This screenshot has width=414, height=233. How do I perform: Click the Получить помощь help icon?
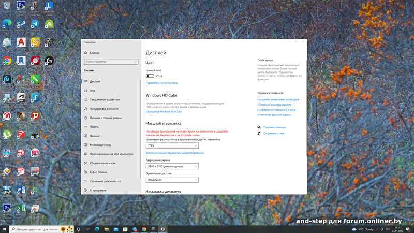click(259, 127)
